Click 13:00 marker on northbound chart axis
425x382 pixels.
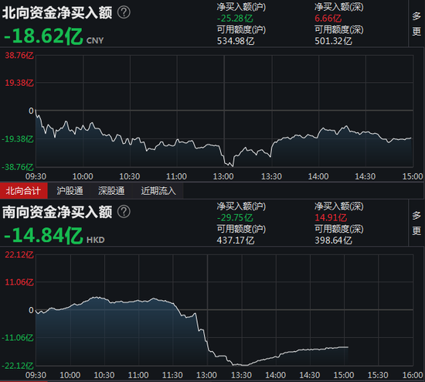pos(223,176)
